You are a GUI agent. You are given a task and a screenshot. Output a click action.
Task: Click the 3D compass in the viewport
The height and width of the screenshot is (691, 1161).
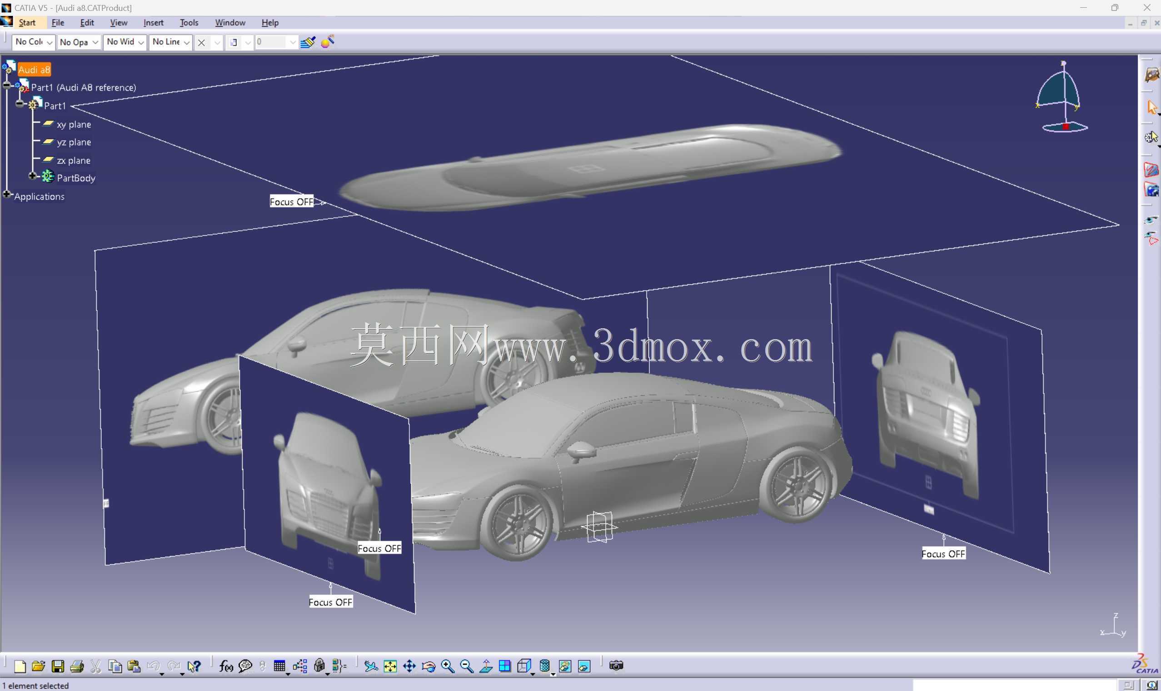click(1062, 97)
